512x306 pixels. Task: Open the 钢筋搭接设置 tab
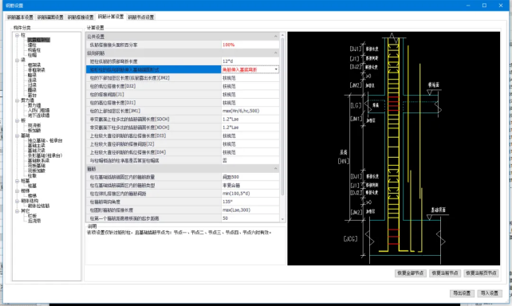pos(81,18)
